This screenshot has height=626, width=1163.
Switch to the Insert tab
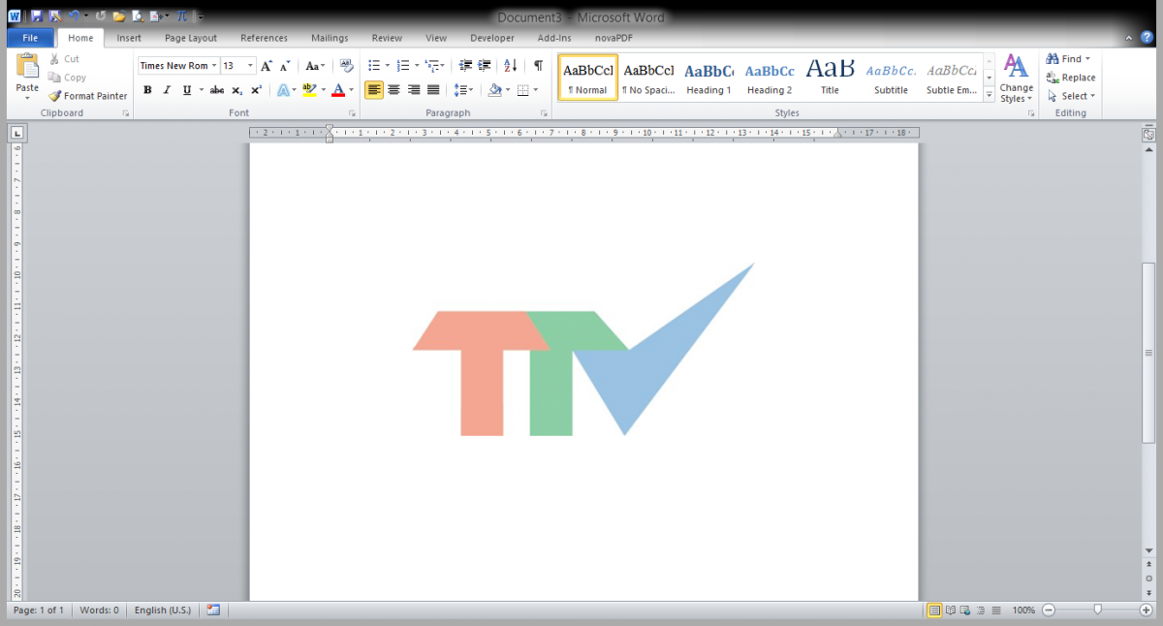(x=129, y=38)
